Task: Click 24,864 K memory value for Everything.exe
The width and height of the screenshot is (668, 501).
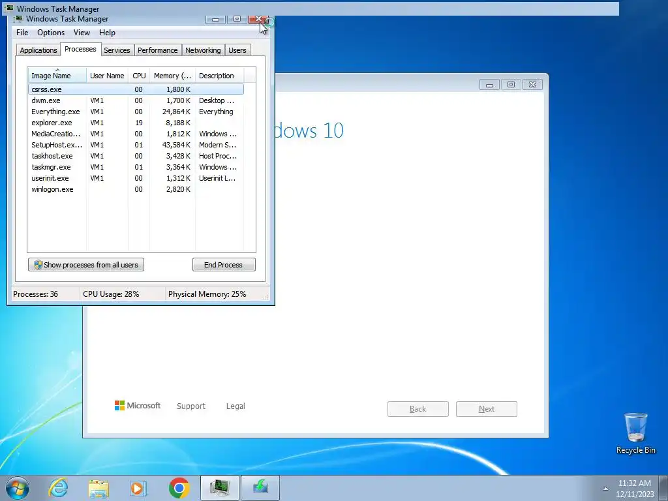Action: (176, 112)
